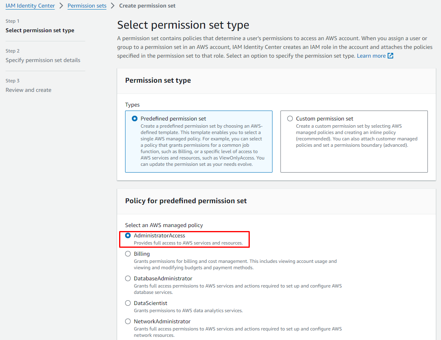This screenshot has width=441, height=340.
Task: Pick the DataScientist policy radio
Action: click(x=128, y=303)
